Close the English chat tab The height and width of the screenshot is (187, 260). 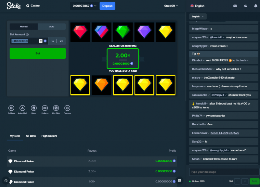(203, 17)
